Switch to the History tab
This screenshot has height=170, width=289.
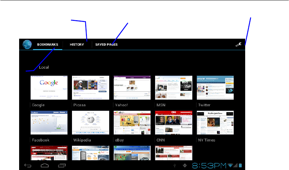[x=77, y=45]
